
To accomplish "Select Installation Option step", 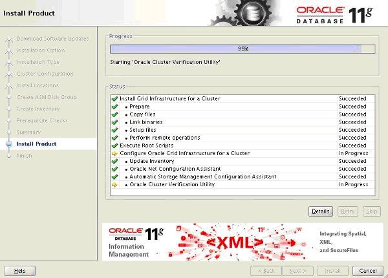I will [x=41, y=50].
